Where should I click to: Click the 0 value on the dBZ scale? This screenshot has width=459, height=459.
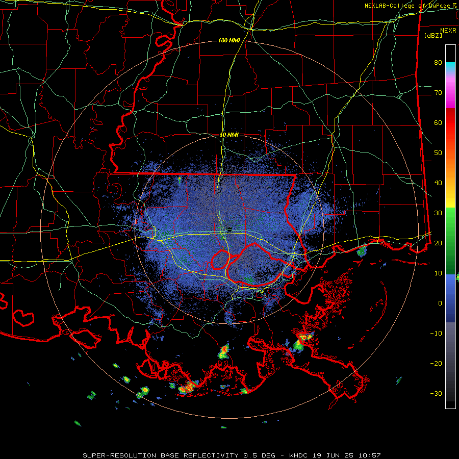point(440,303)
